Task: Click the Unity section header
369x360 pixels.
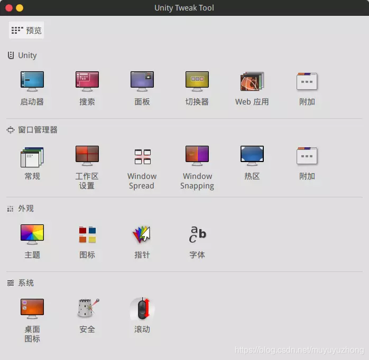Action: point(22,55)
